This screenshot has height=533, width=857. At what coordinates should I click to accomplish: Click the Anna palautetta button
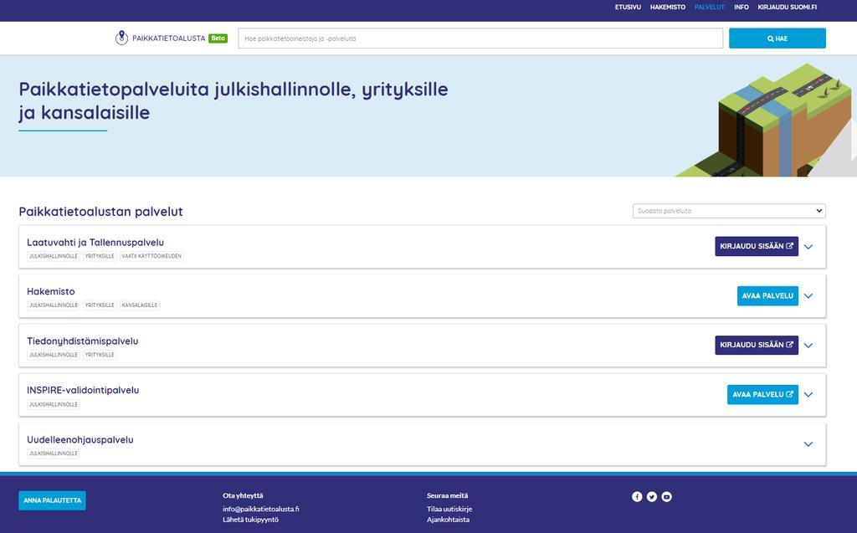(52, 500)
